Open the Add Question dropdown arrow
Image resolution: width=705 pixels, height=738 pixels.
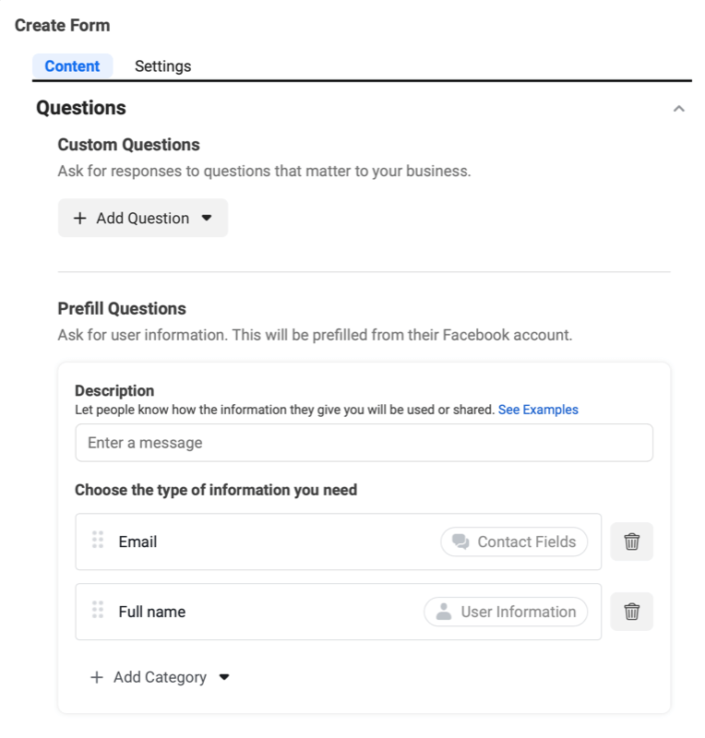click(207, 219)
